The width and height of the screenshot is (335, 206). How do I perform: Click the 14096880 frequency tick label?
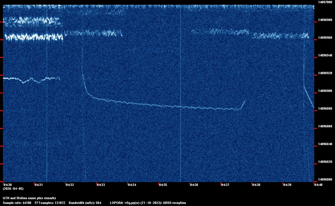coord(325,108)
